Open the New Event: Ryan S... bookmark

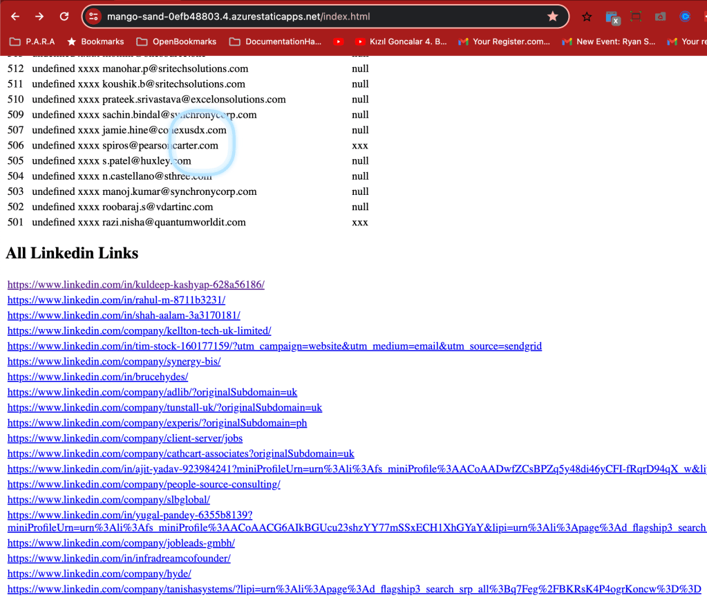click(x=608, y=41)
